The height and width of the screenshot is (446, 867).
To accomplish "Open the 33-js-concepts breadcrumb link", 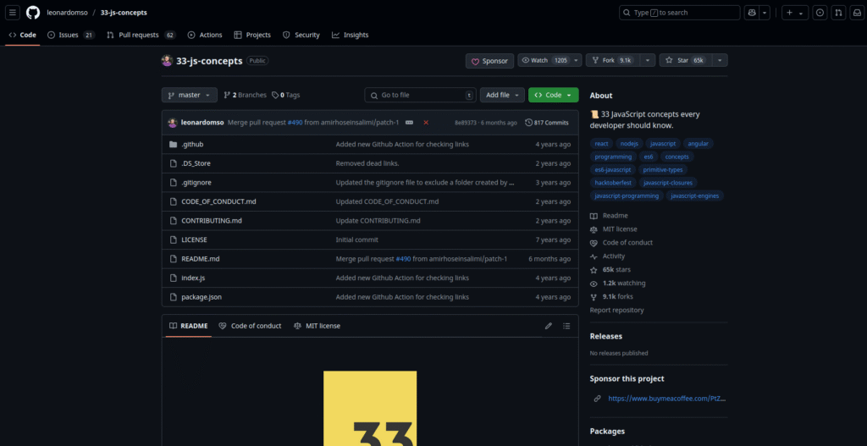I will coord(124,12).
